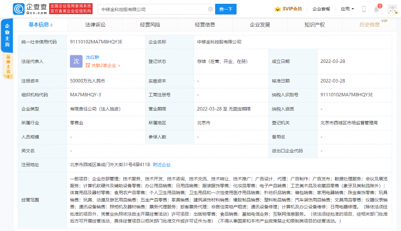Click the 经营范围 label cell

pyautogui.click(x=42, y=200)
